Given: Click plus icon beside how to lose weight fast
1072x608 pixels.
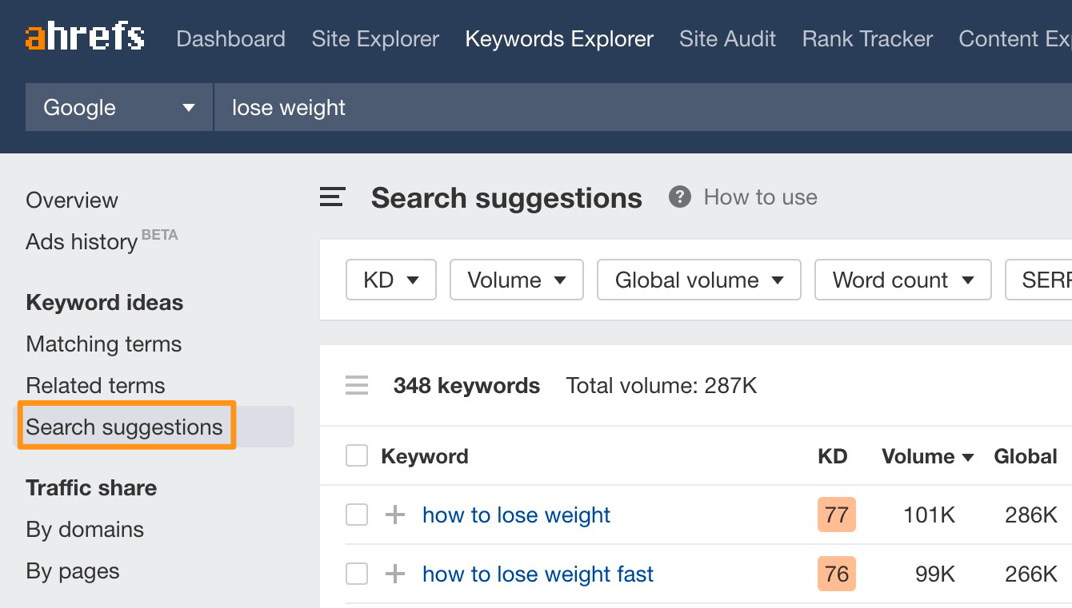Looking at the screenshot, I should [395, 574].
